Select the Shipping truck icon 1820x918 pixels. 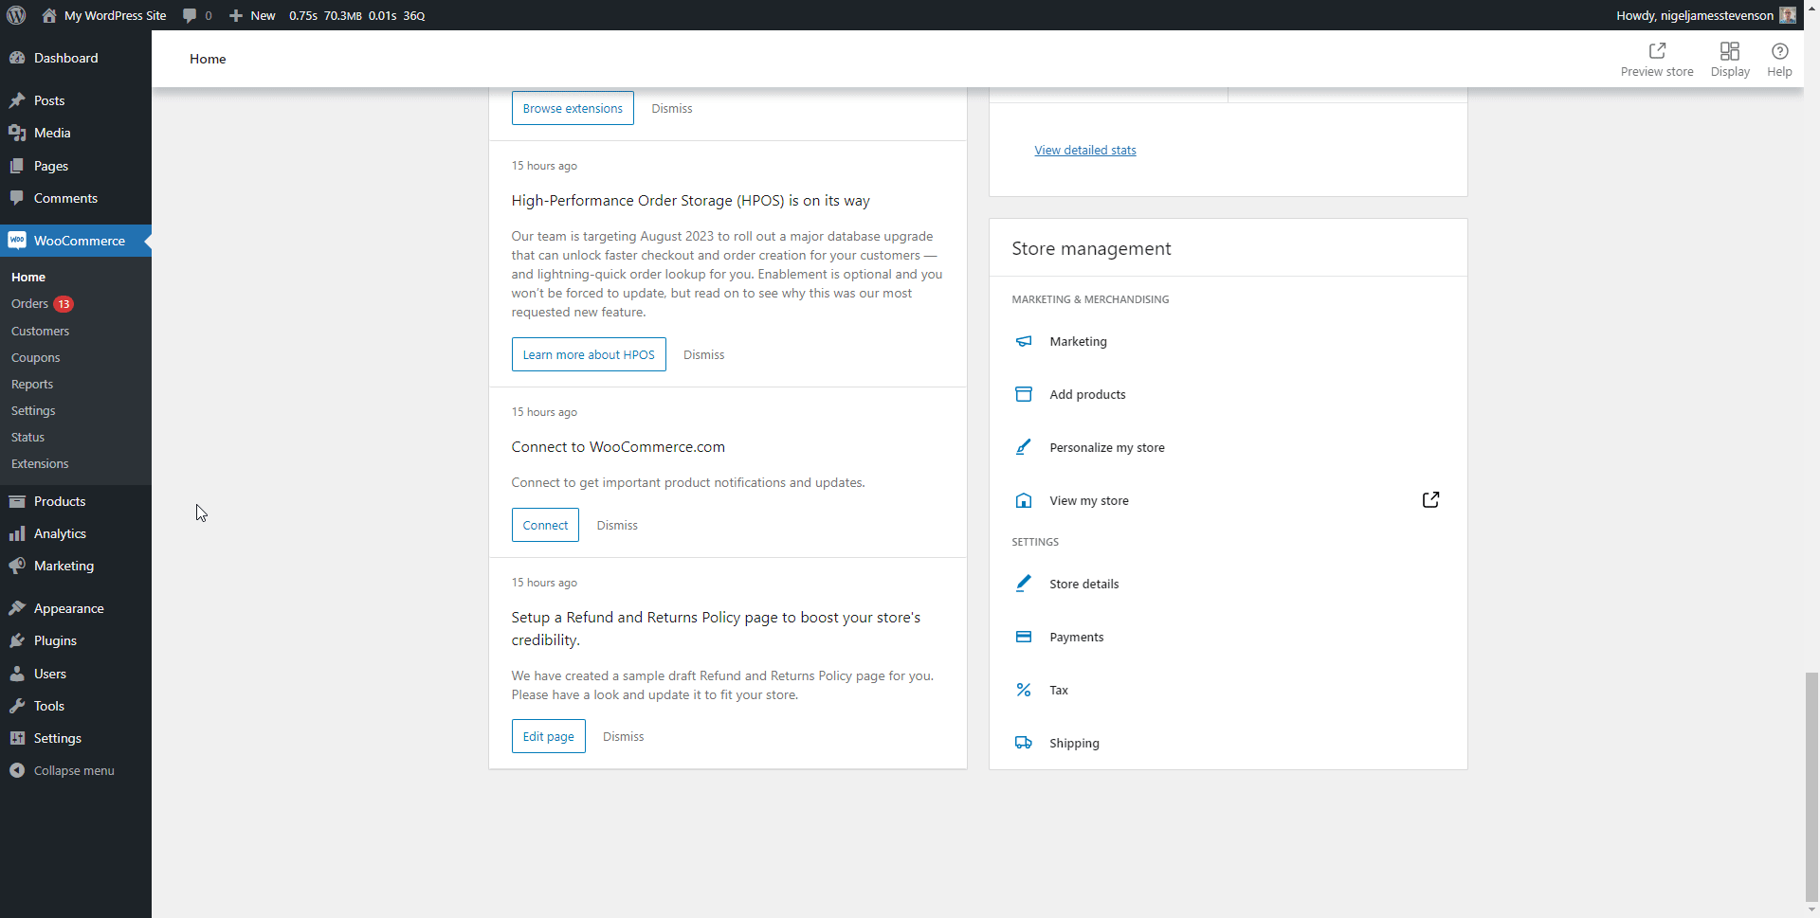(1024, 743)
